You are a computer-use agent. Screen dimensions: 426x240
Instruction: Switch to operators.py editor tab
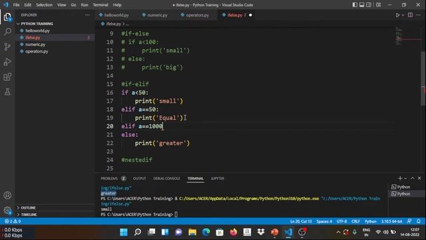pyautogui.click(x=198, y=15)
